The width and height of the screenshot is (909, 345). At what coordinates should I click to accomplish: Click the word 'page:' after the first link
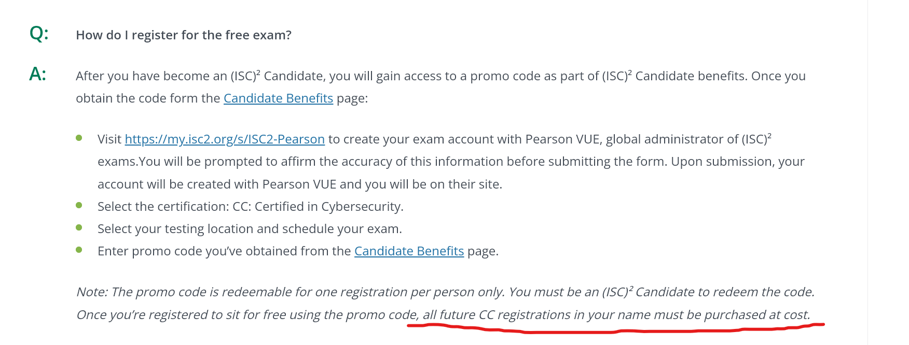tap(352, 98)
